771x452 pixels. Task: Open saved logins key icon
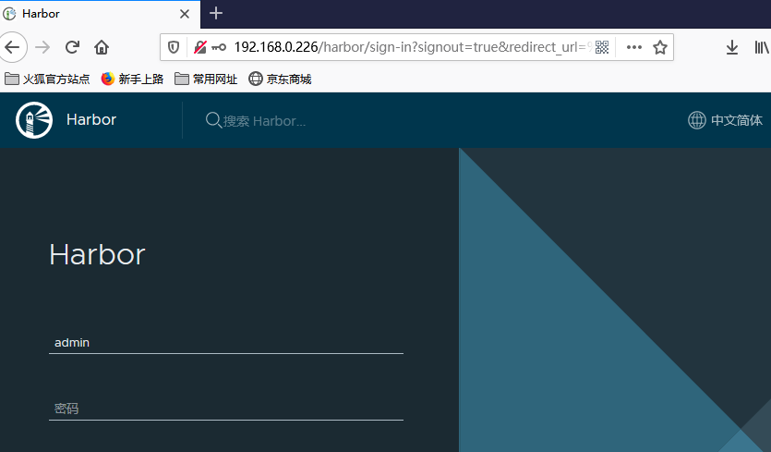pos(219,47)
